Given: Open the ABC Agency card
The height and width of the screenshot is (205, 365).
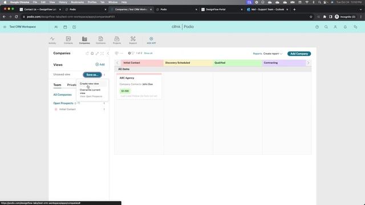Looking at the screenshot, I should tap(139, 86).
